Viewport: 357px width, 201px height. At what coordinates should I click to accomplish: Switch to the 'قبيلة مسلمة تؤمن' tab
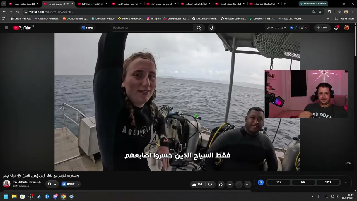pyautogui.click(x=127, y=4)
